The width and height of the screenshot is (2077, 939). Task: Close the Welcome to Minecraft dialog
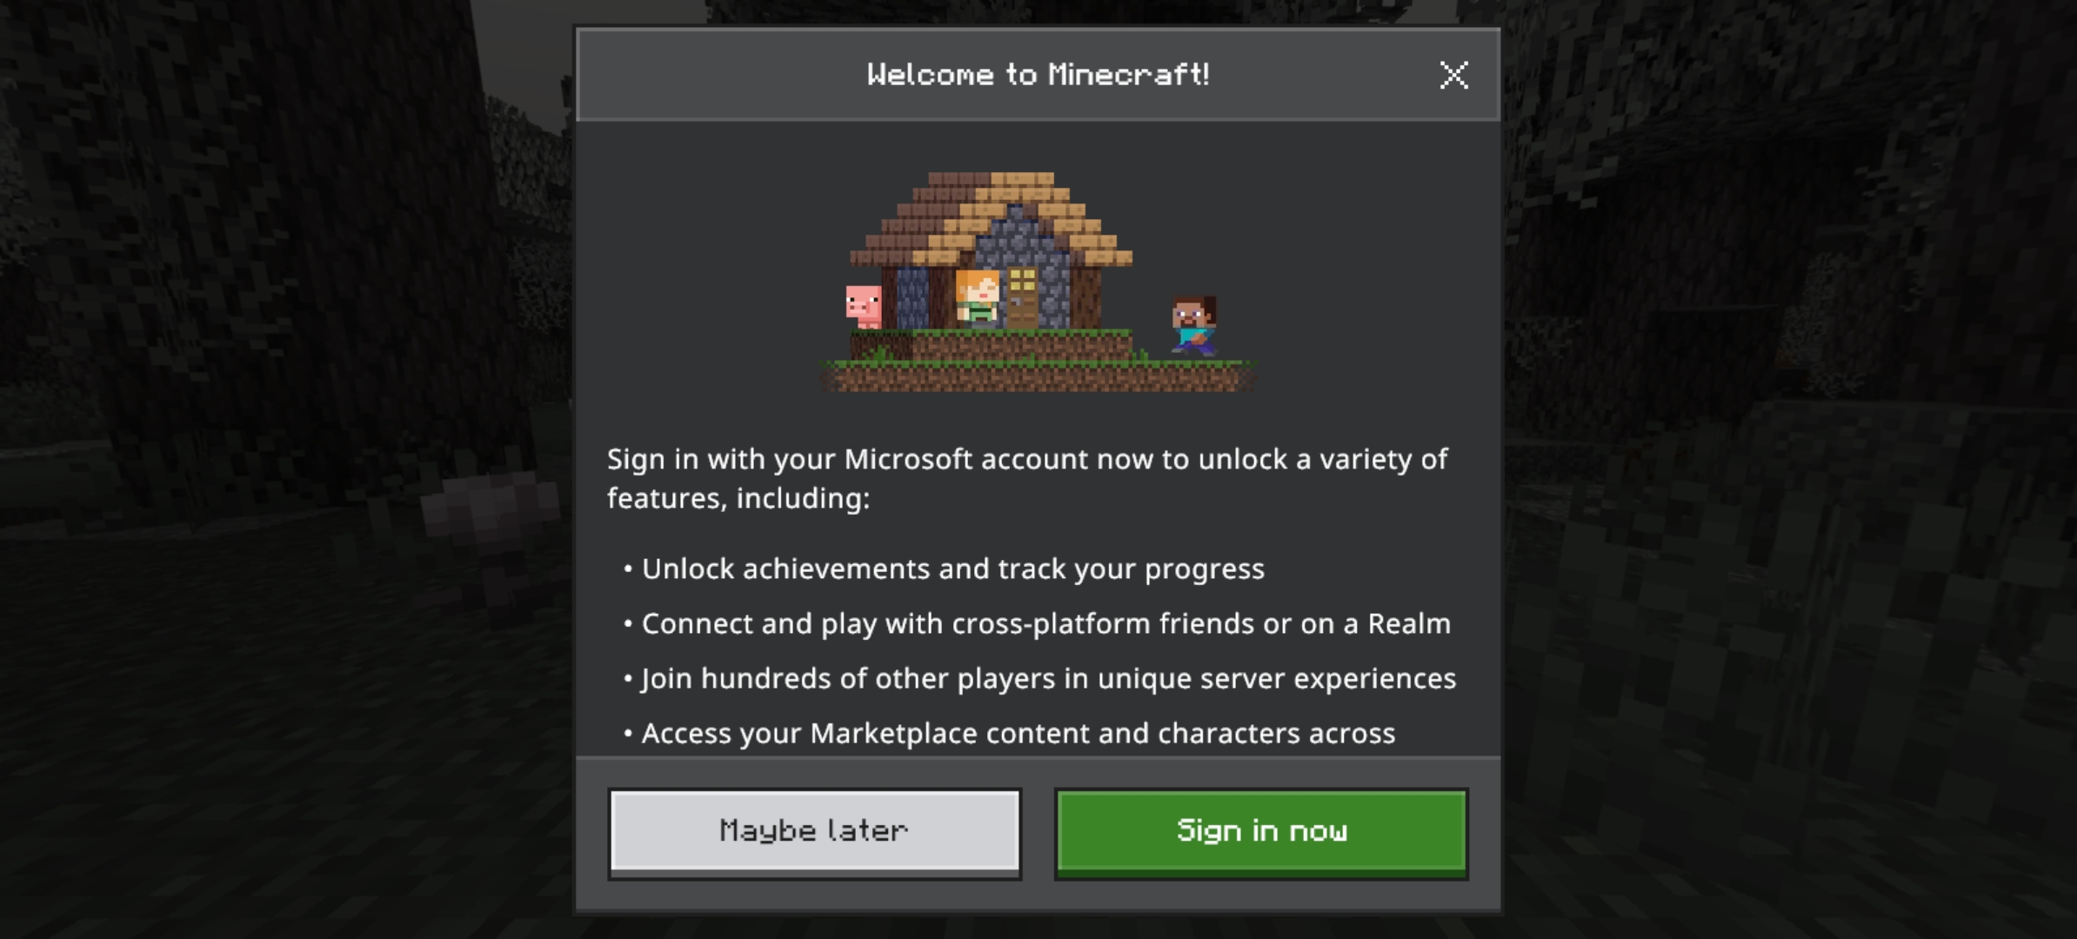pyautogui.click(x=1453, y=75)
